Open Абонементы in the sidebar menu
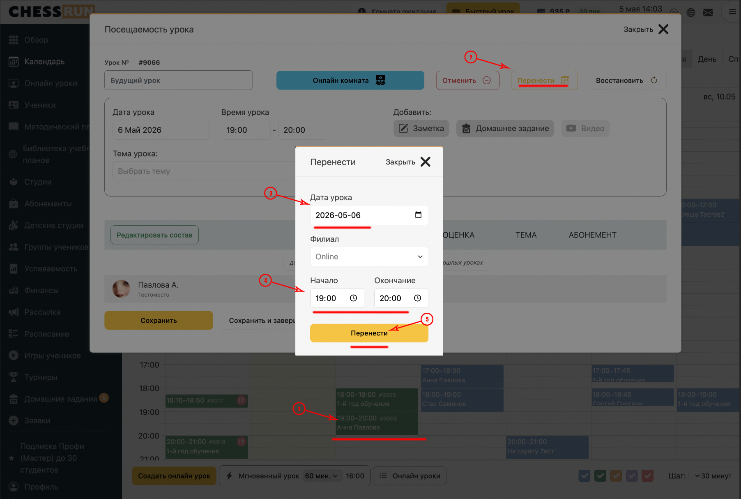 pyautogui.click(x=48, y=203)
